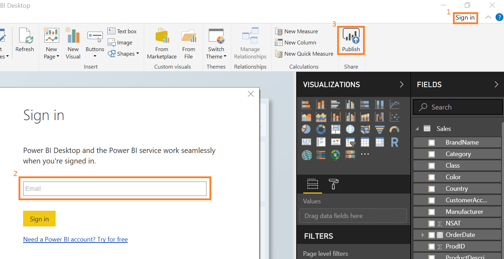
Task: Switch to the Format paint roller tab
Action: point(334,184)
